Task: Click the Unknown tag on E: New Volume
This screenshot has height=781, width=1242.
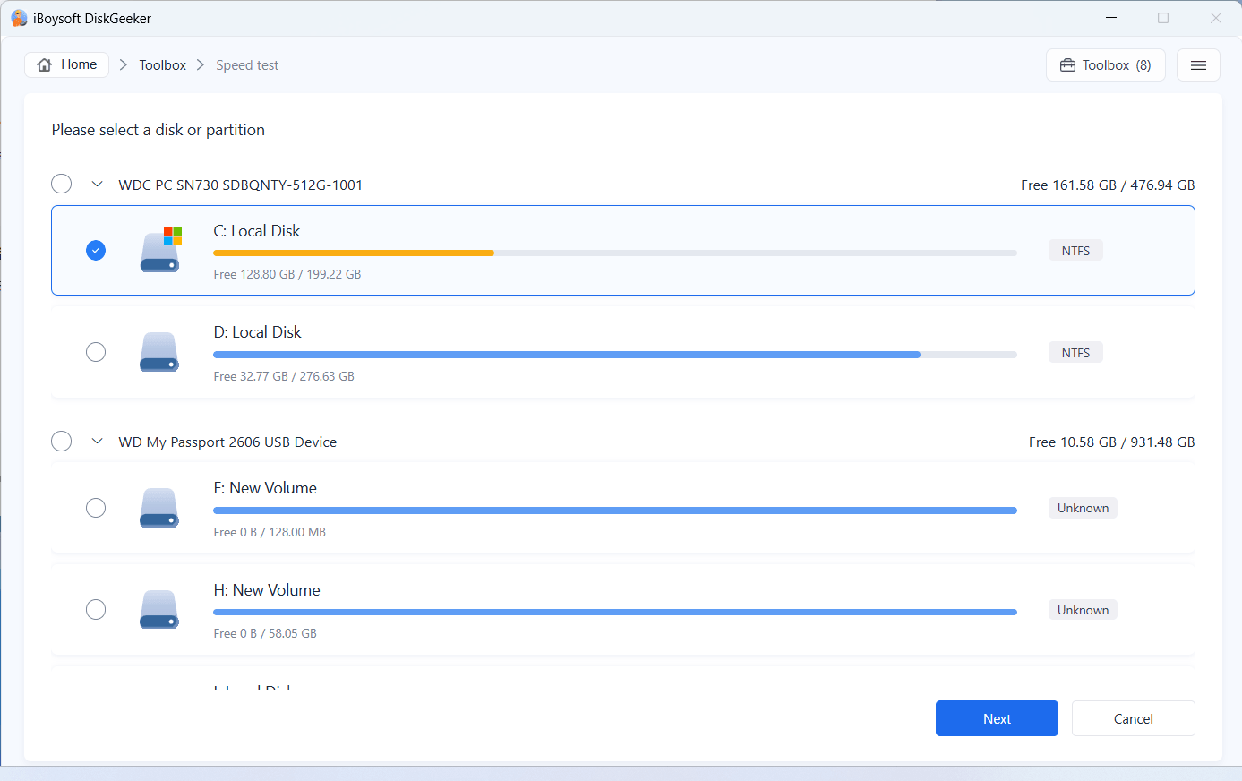Action: tap(1083, 508)
